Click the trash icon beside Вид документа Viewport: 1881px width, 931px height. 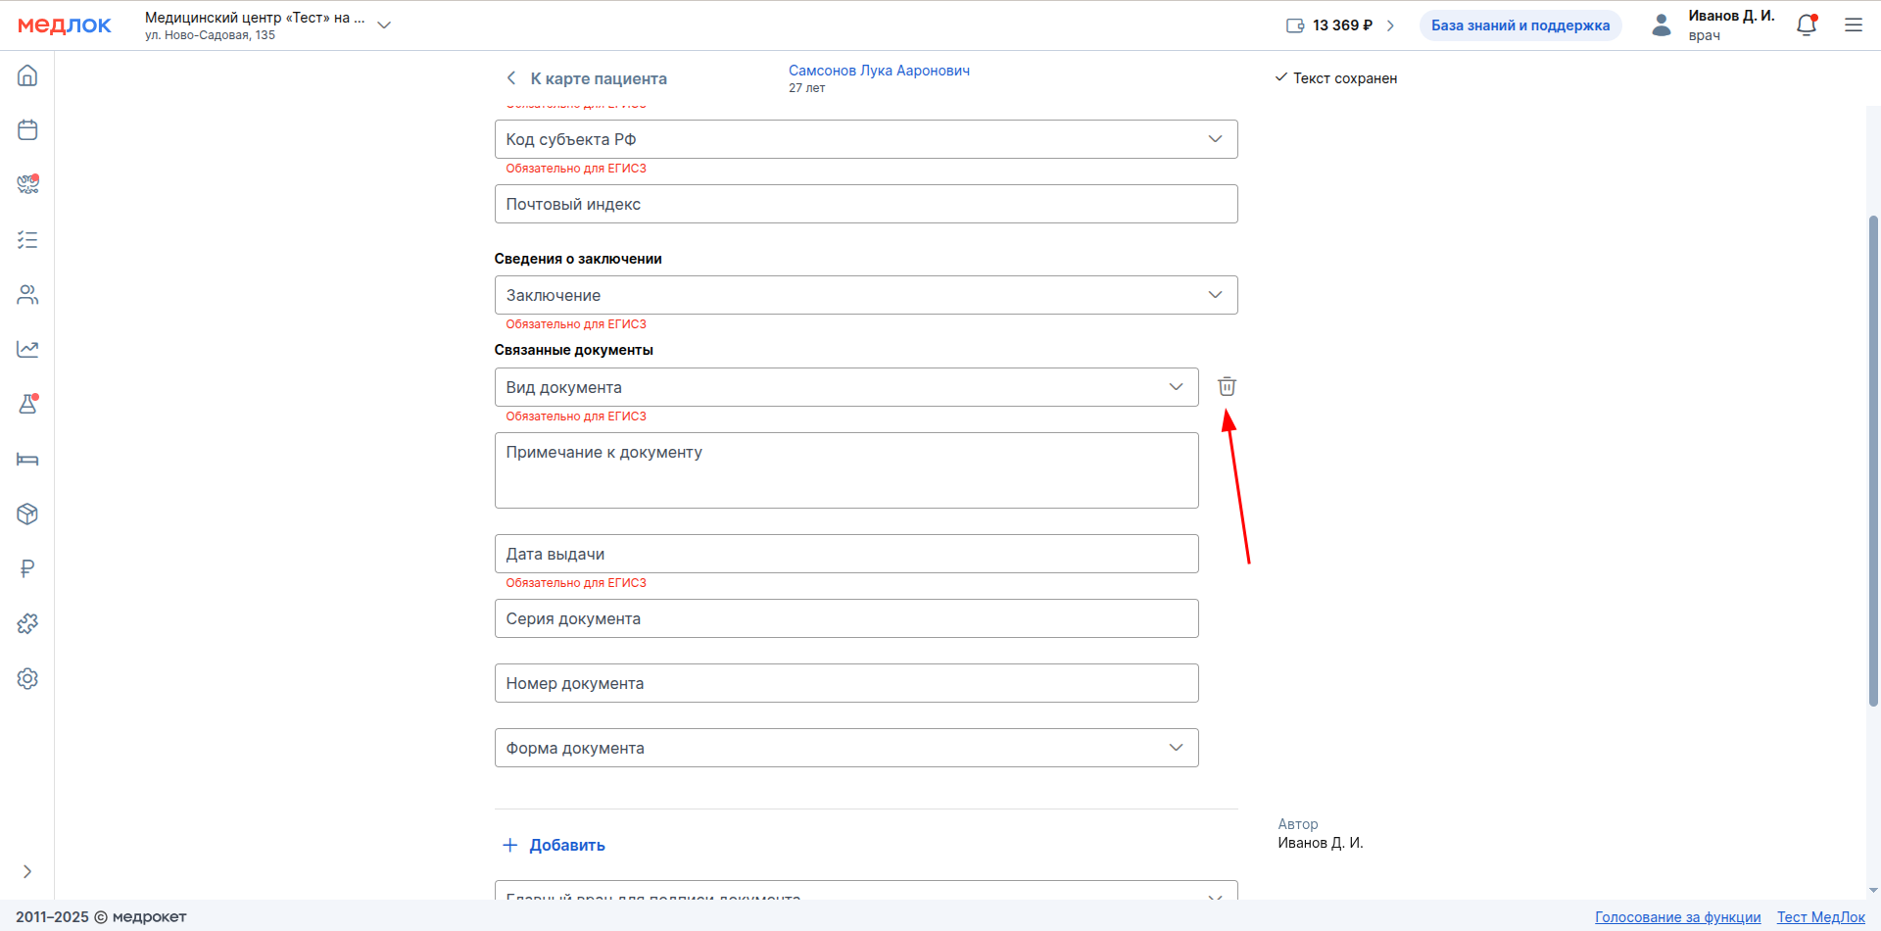(1227, 386)
